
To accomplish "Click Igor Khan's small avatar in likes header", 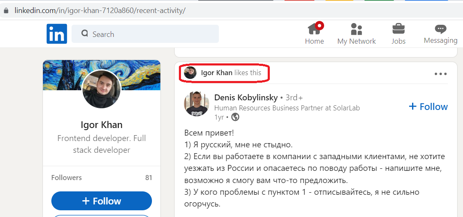I will [190, 73].
